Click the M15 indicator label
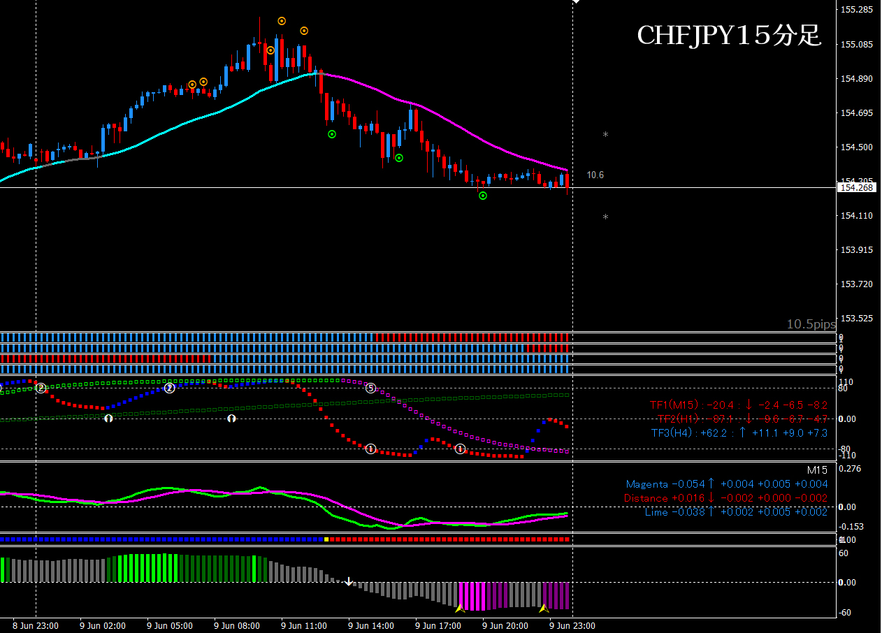The image size is (882, 633). pyautogui.click(x=817, y=470)
